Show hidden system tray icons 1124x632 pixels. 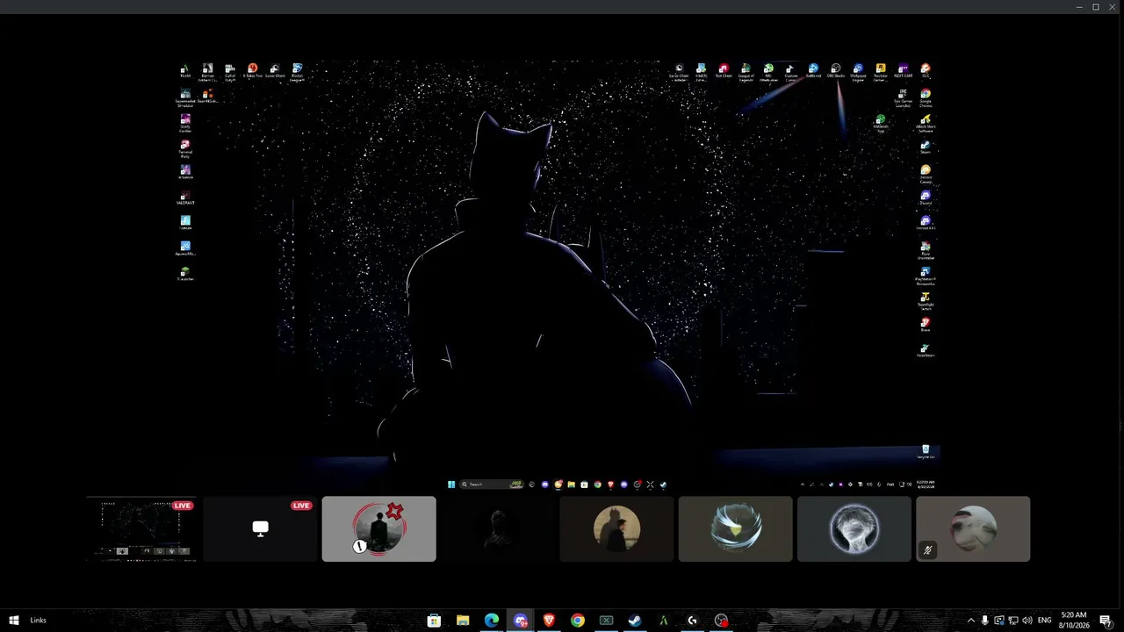point(970,621)
